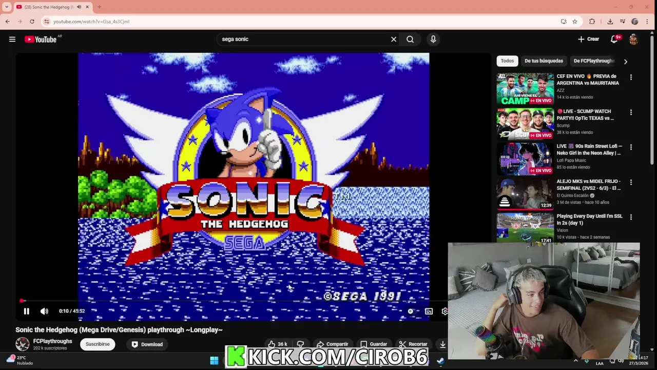Open the YouTube hamburger guide menu
This screenshot has height=370, width=657.
point(12,39)
